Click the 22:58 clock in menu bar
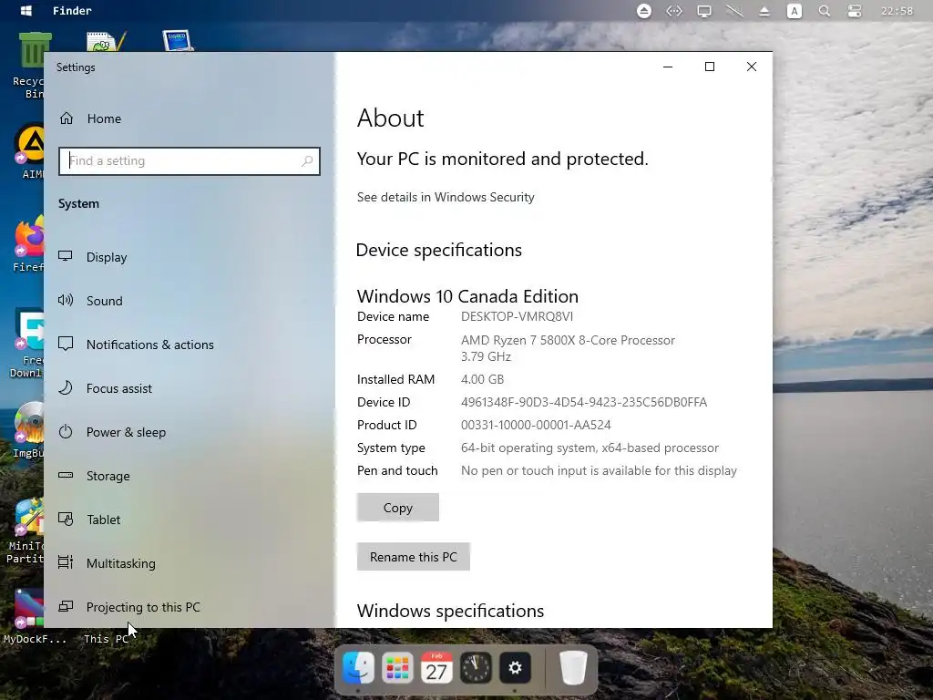Image resolution: width=933 pixels, height=700 pixels. tap(897, 11)
